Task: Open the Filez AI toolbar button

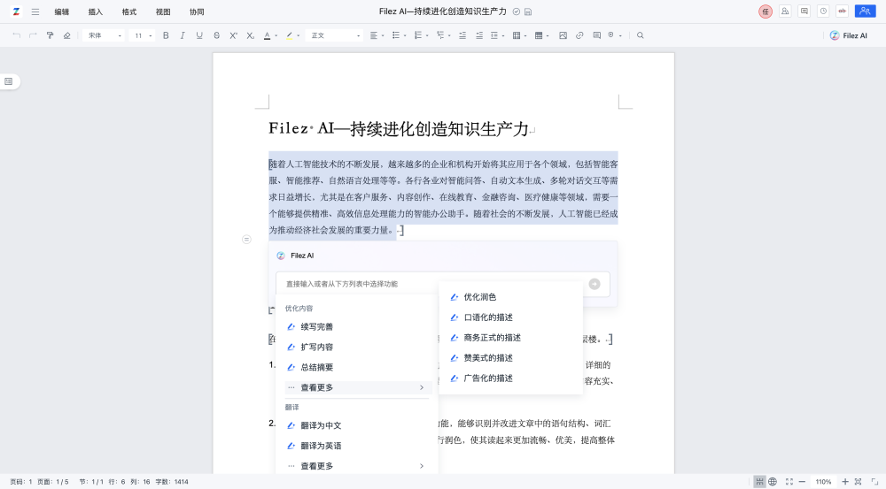Action: 848,35
